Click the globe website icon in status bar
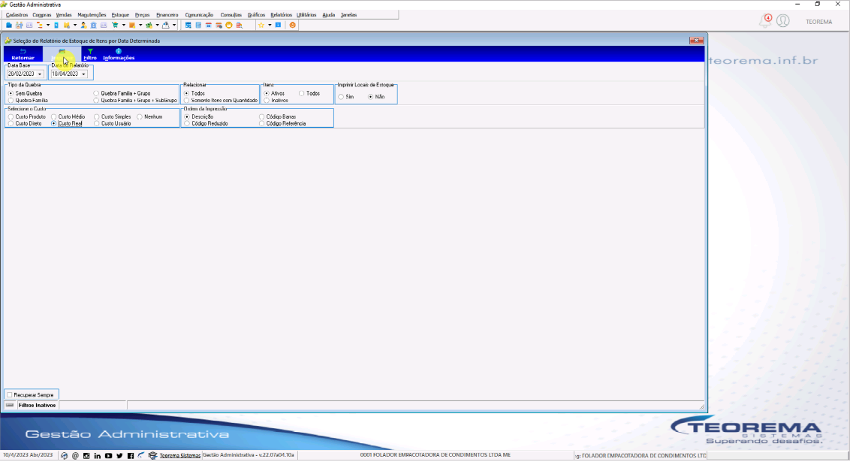The width and height of the screenshot is (850, 462). click(65, 455)
